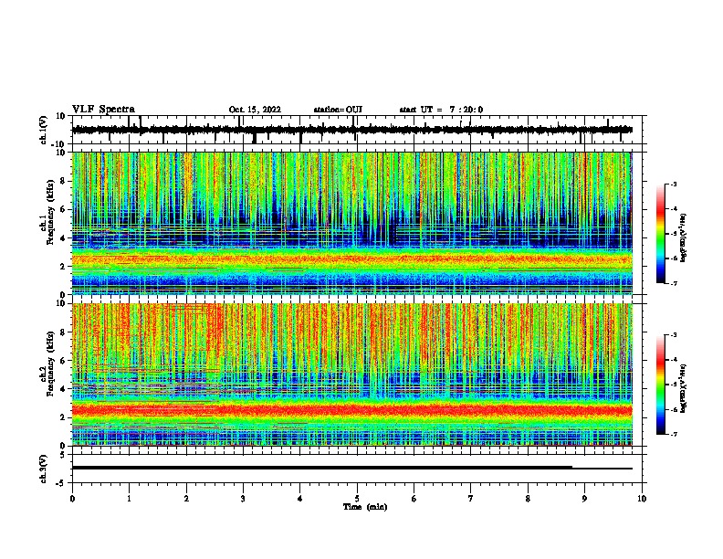Screen dimensions: 723x559
Task: Click the ch.2 "Frequency (kHz)" axis label
Action: coord(50,364)
